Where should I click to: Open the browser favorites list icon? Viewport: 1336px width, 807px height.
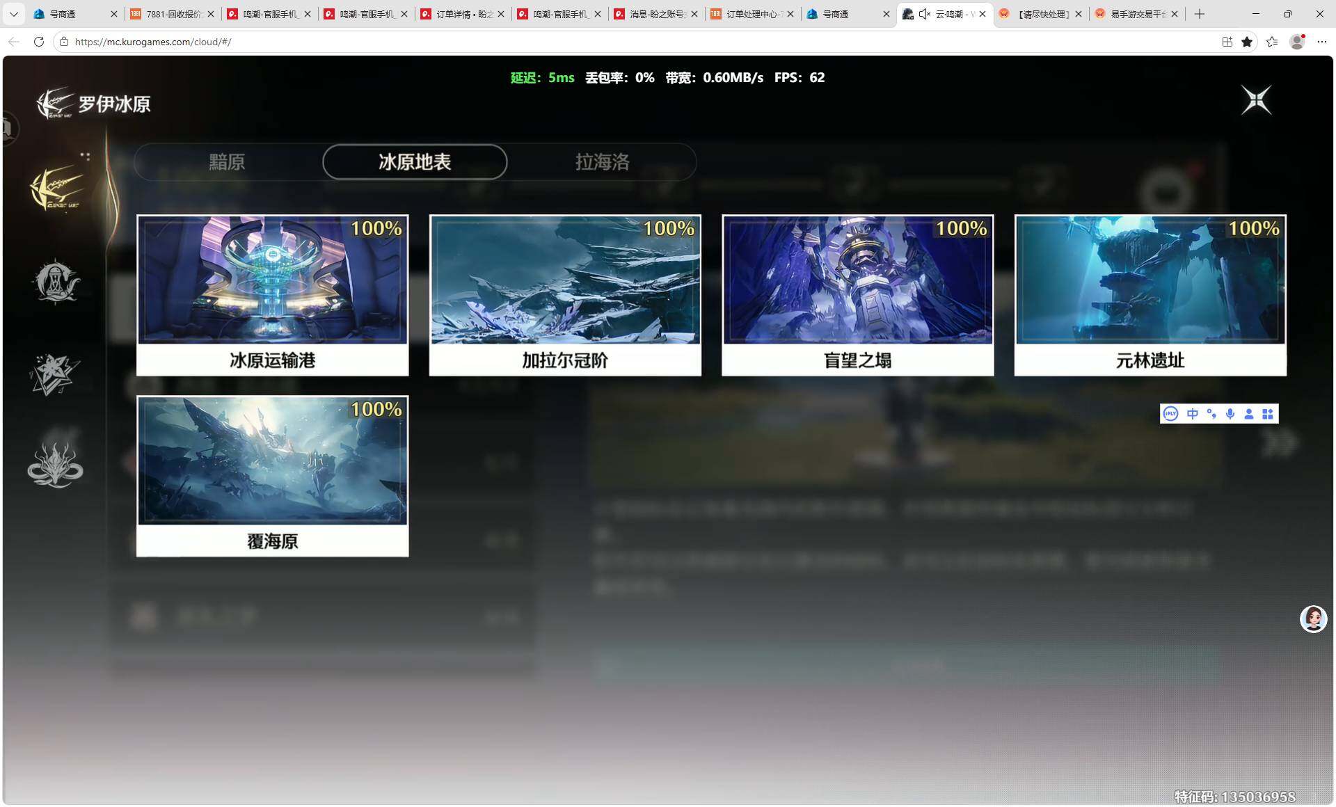point(1272,42)
